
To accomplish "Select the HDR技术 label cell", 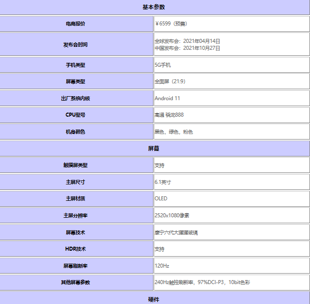I will [x=76, y=249].
